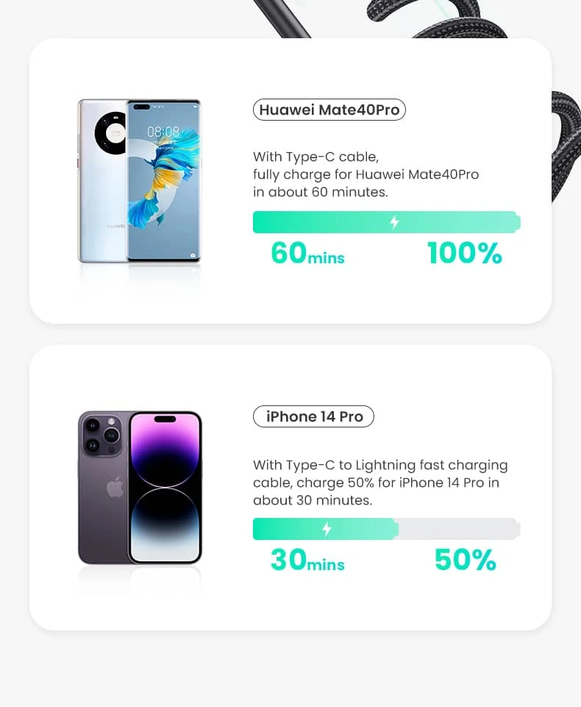Click the 08:08 clock on the Huawei screen
The image size is (581, 707).
click(x=163, y=131)
